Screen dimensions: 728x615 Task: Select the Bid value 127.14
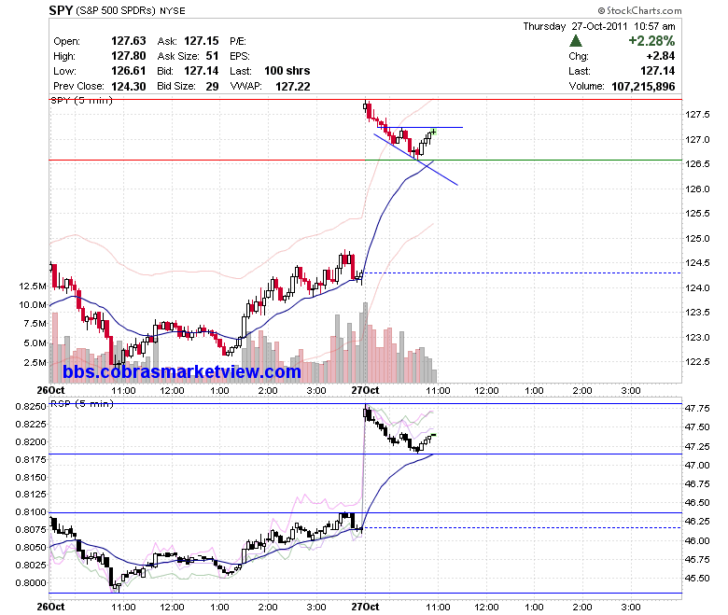[x=201, y=71]
